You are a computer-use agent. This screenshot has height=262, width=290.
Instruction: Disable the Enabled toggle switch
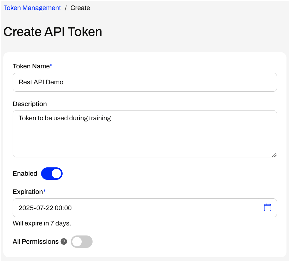52,174
